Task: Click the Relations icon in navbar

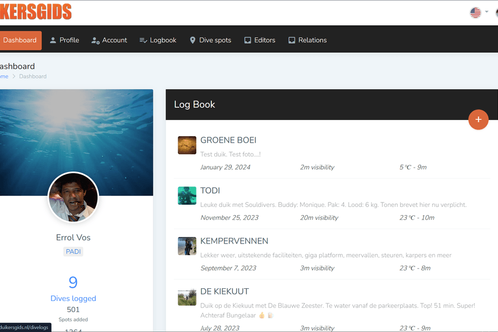Action: [x=292, y=40]
